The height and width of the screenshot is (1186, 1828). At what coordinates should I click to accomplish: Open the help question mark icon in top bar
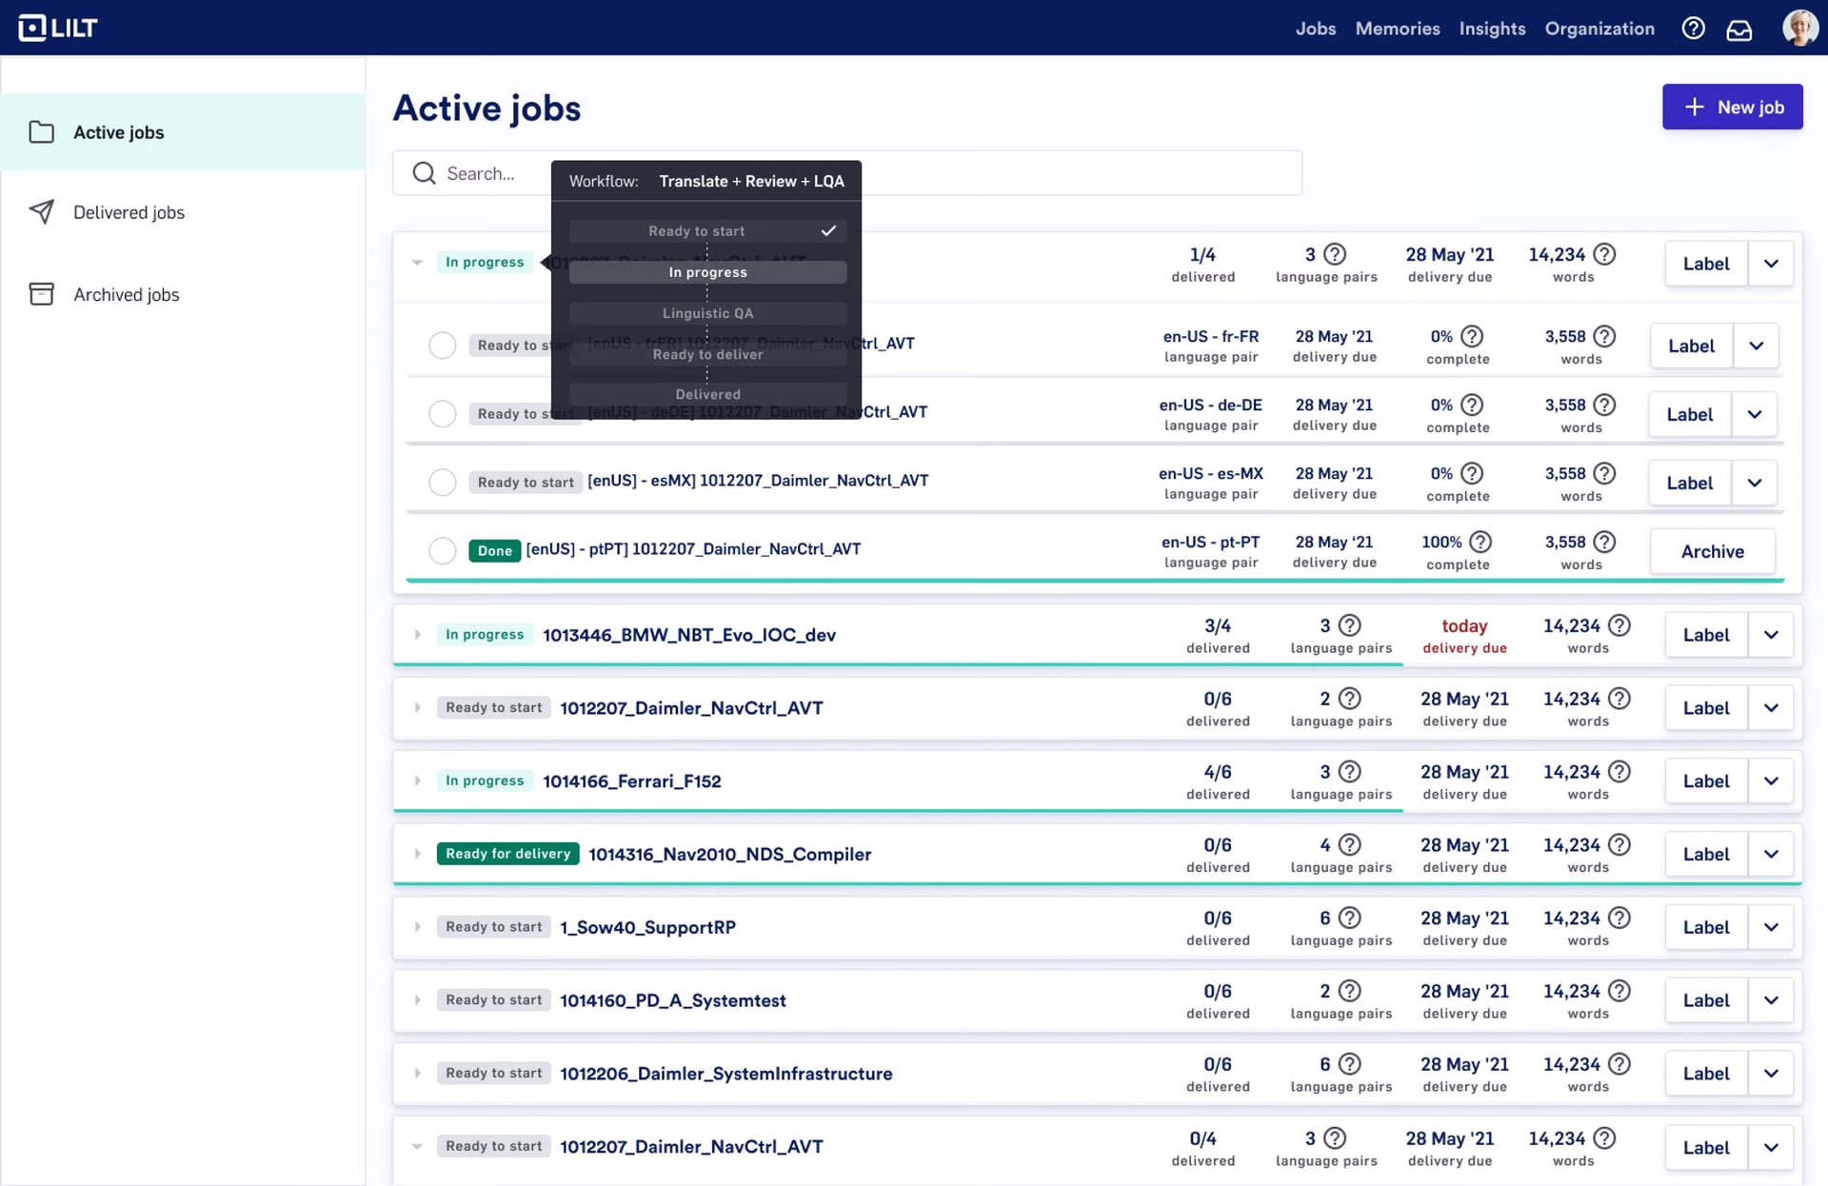coord(1693,29)
